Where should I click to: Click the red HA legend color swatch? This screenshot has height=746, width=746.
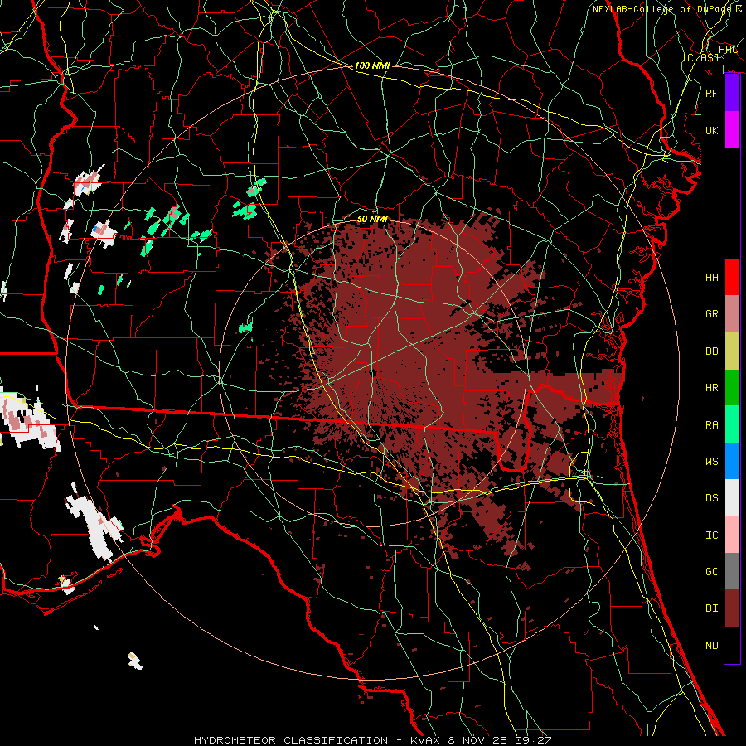pos(732,277)
